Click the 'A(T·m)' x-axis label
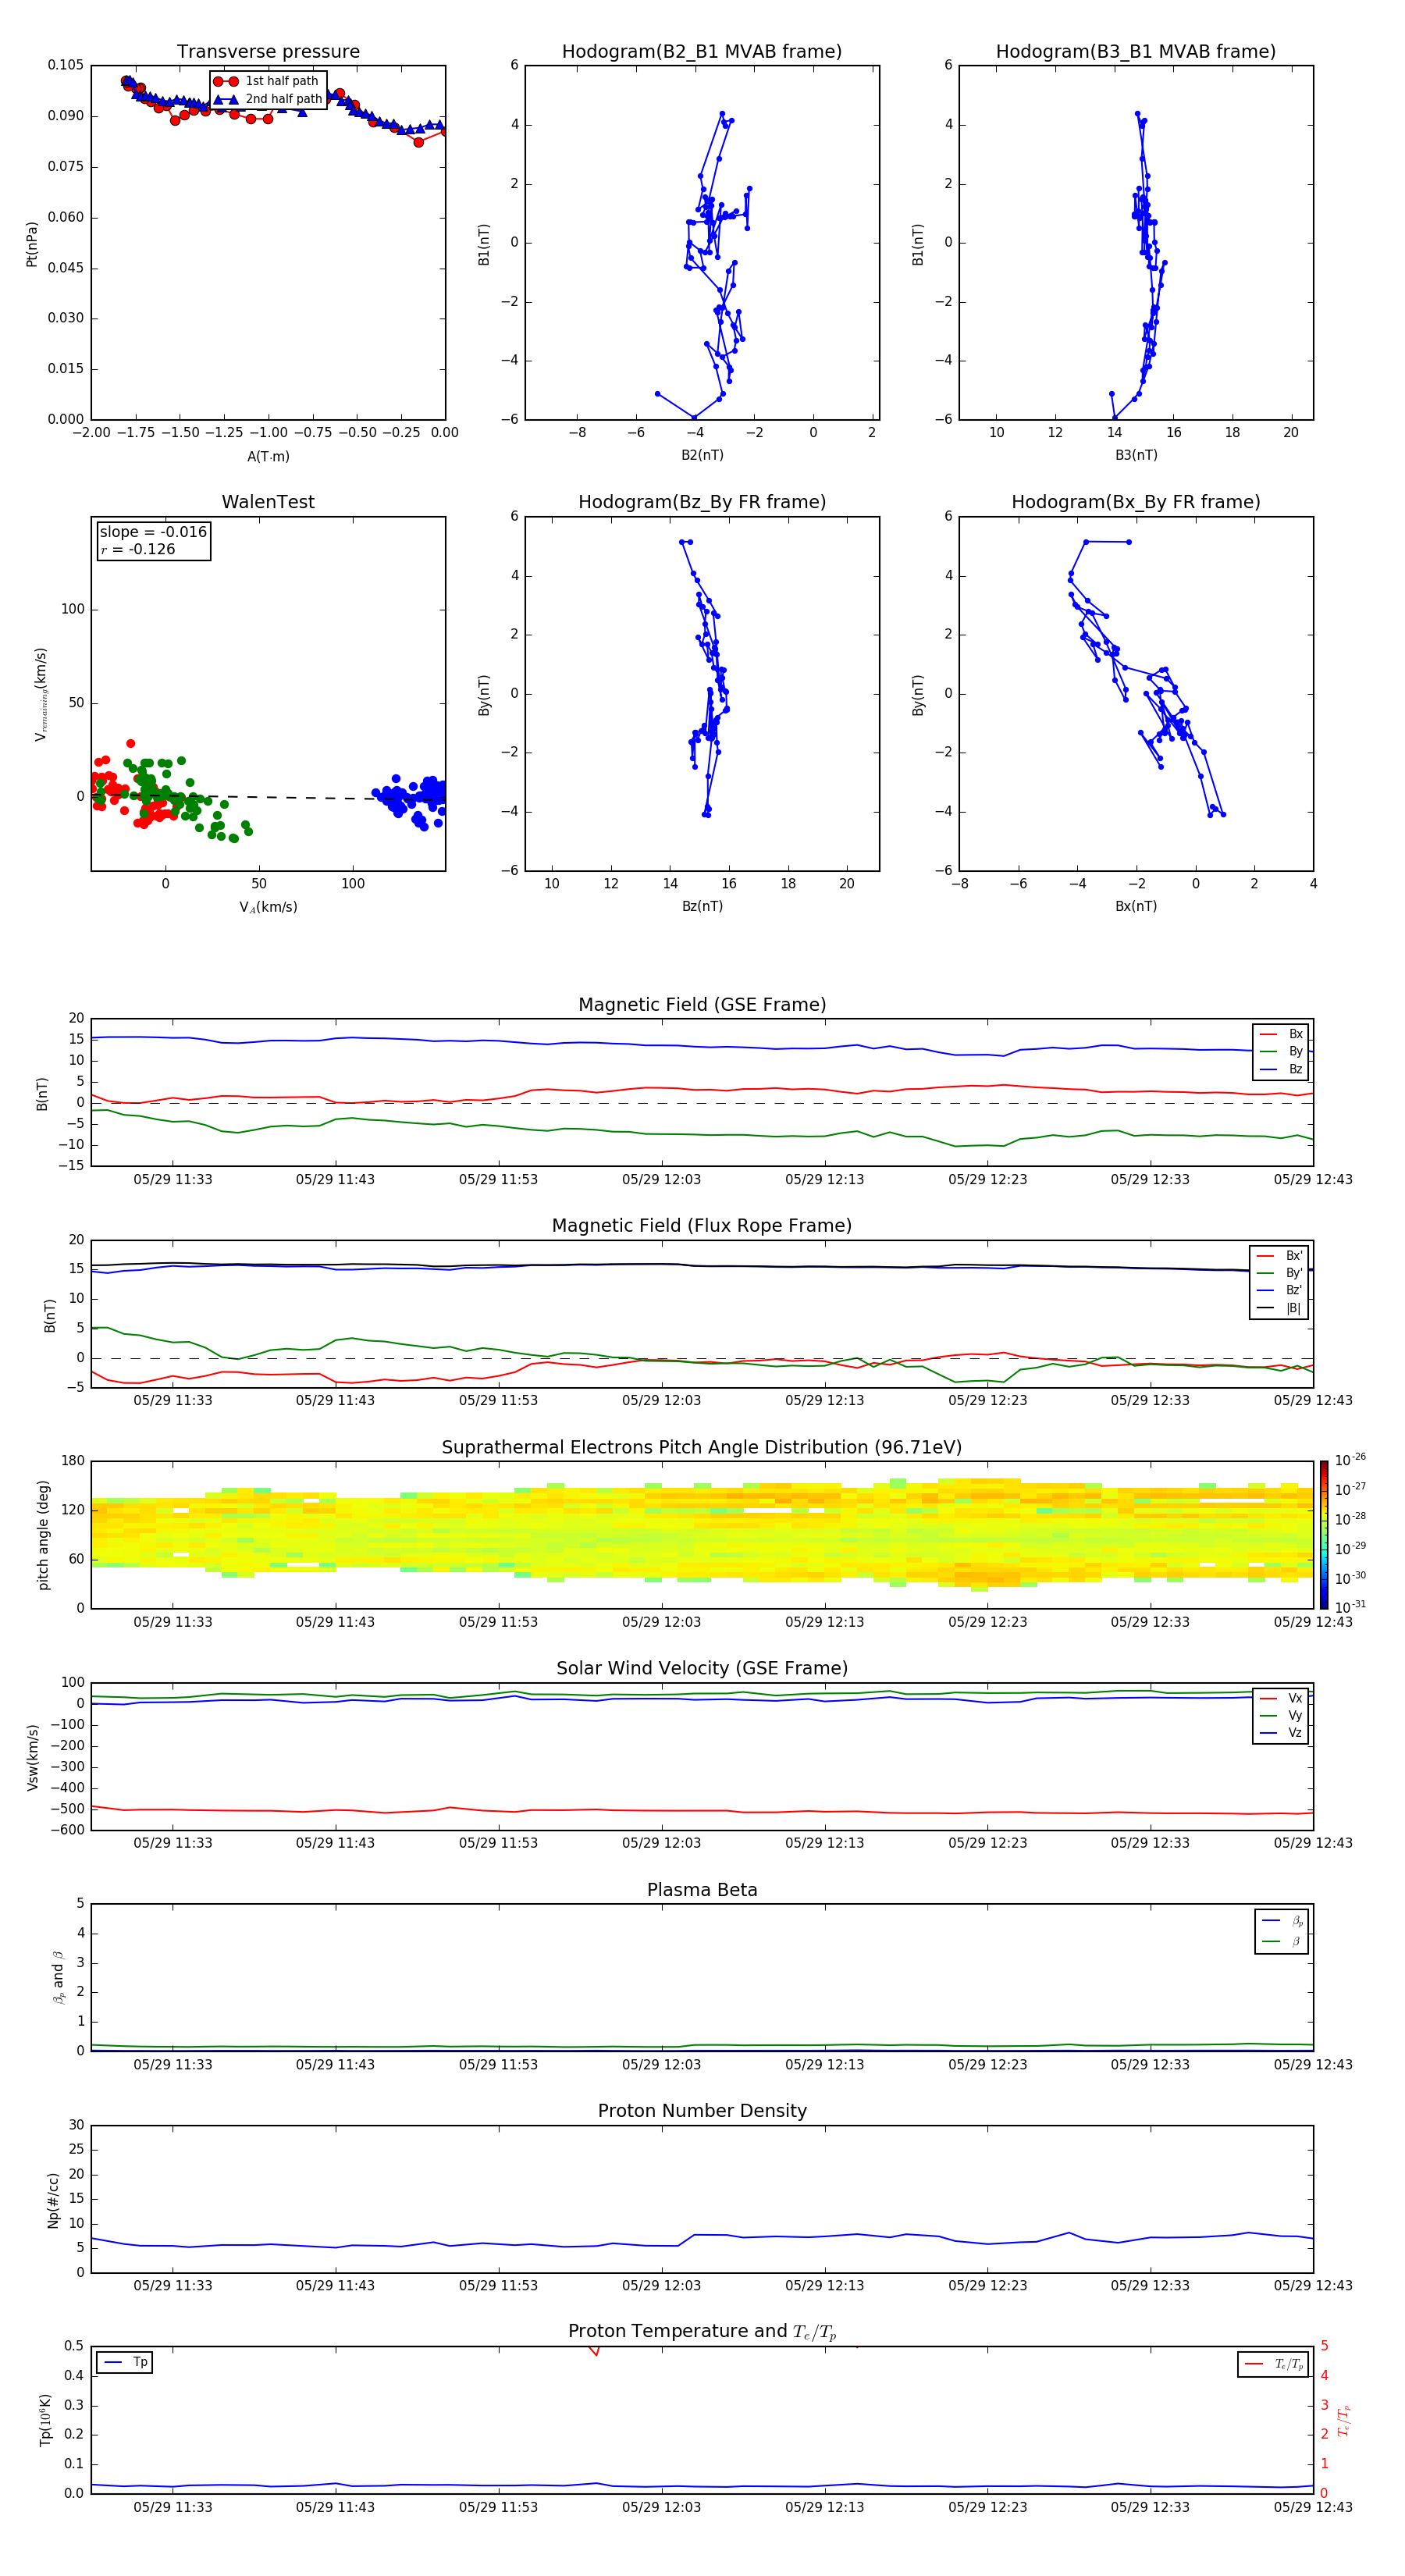 tap(268, 456)
